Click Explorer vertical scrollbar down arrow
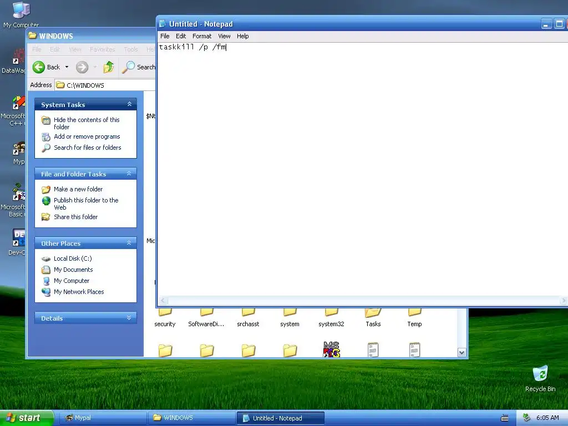Viewport: 568px width, 426px height. (x=461, y=352)
